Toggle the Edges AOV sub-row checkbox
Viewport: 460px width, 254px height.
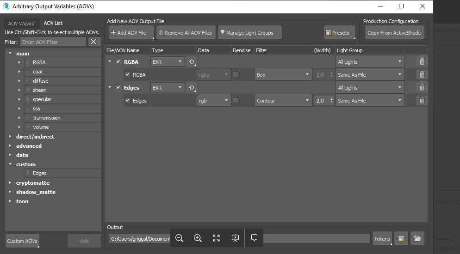click(x=128, y=100)
